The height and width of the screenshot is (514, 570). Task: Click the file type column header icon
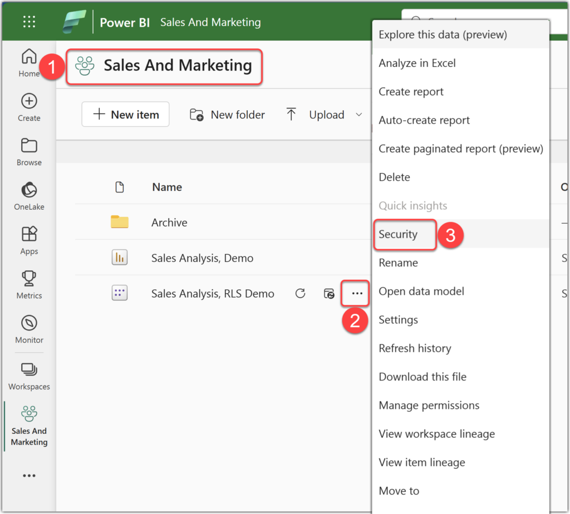[120, 187]
